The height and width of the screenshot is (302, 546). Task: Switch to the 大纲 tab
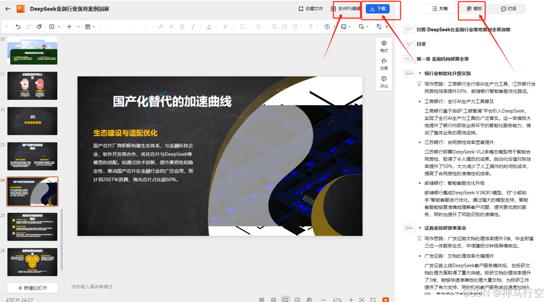point(440,9)
